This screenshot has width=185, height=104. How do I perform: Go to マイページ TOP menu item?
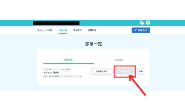pyautogui.click(x=45, y=30)
